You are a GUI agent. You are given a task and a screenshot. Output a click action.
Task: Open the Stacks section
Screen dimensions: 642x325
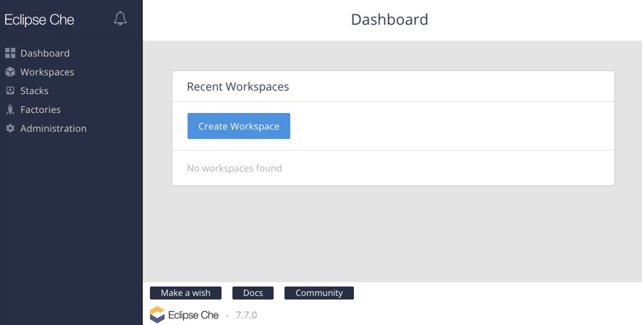tap(35, 91)
